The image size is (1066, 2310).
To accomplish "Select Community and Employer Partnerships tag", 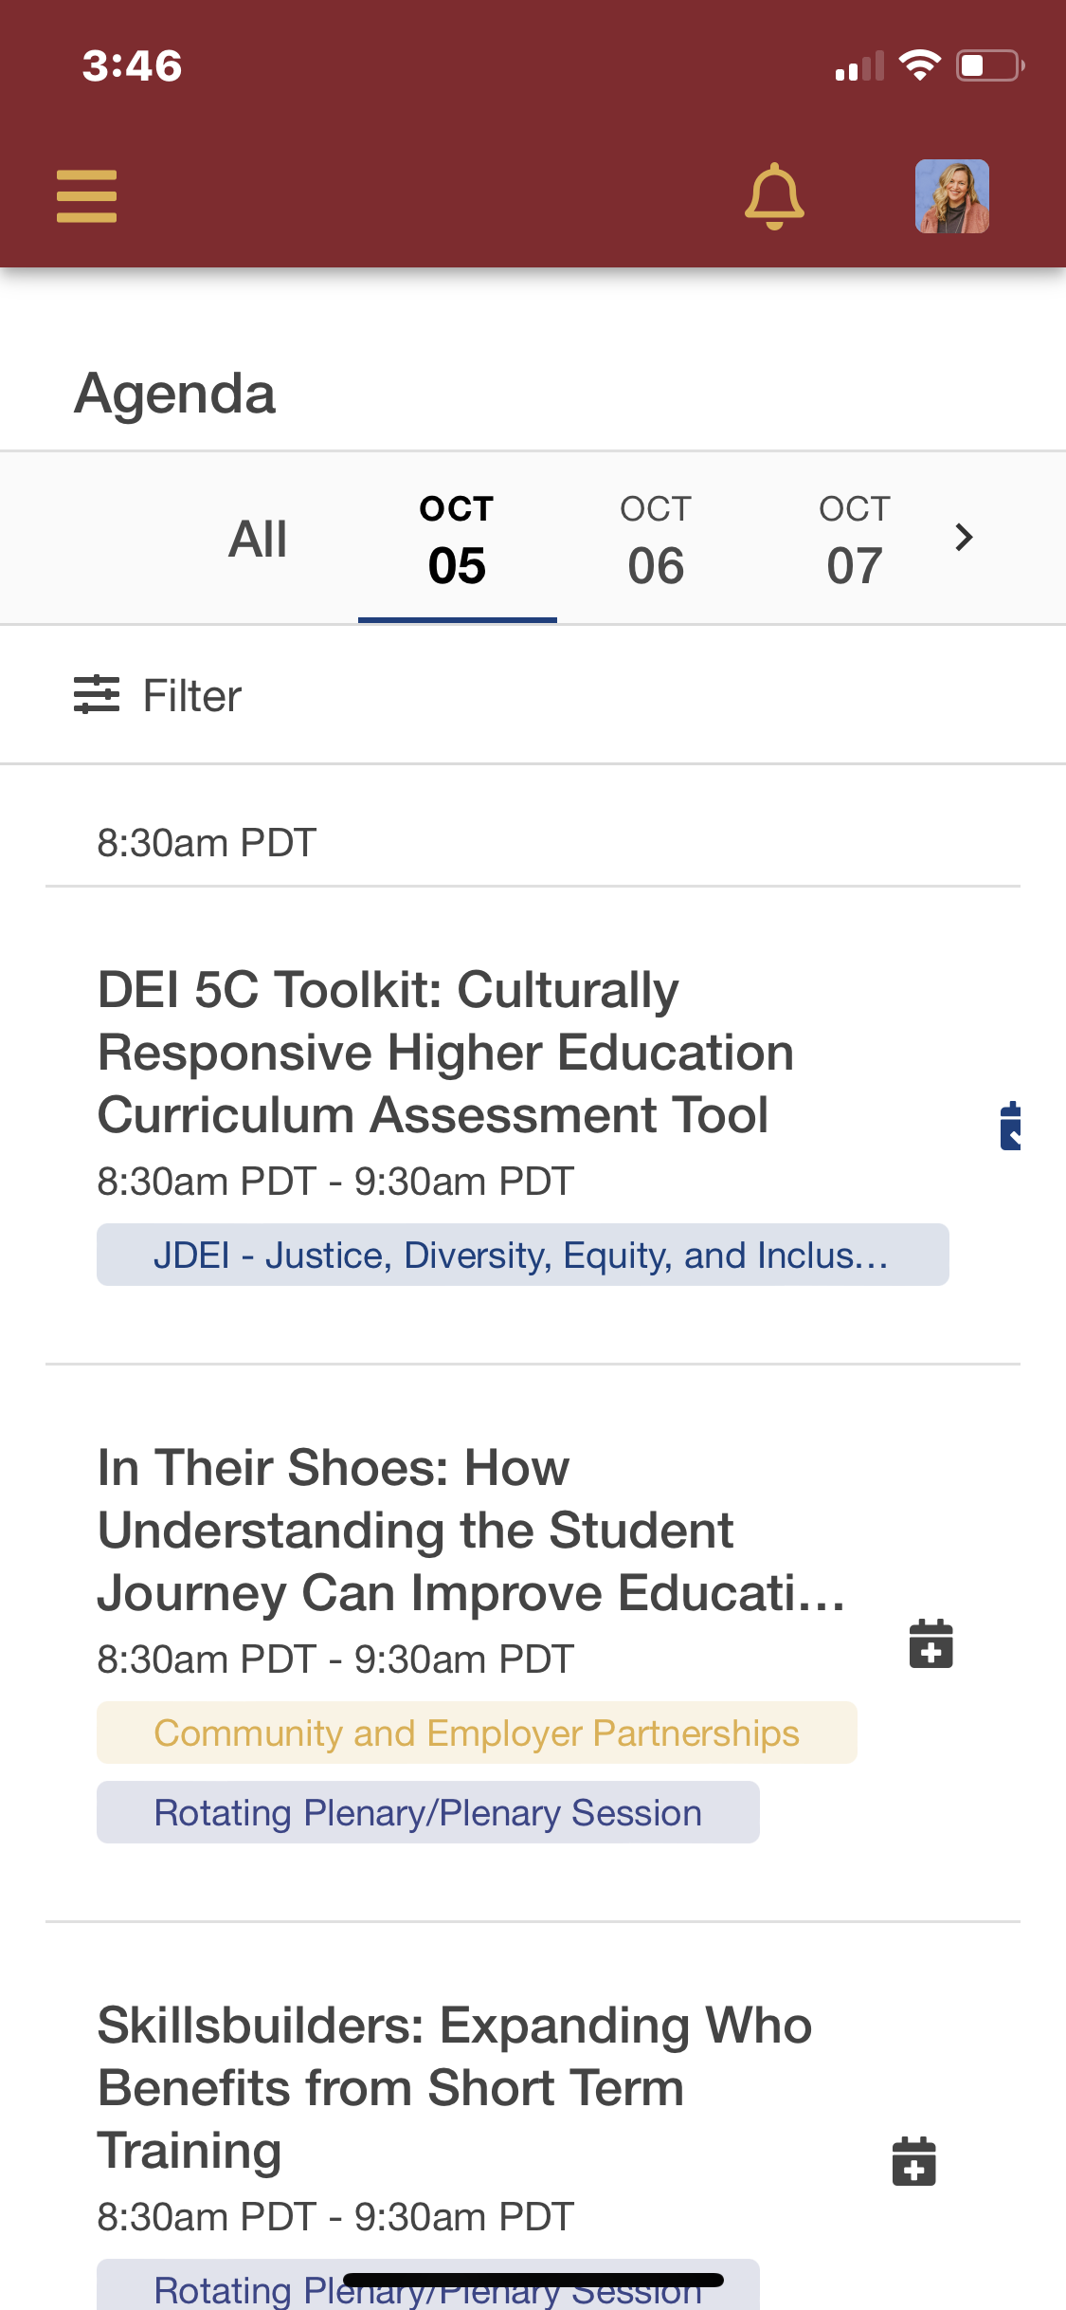I will (477, 1732).
